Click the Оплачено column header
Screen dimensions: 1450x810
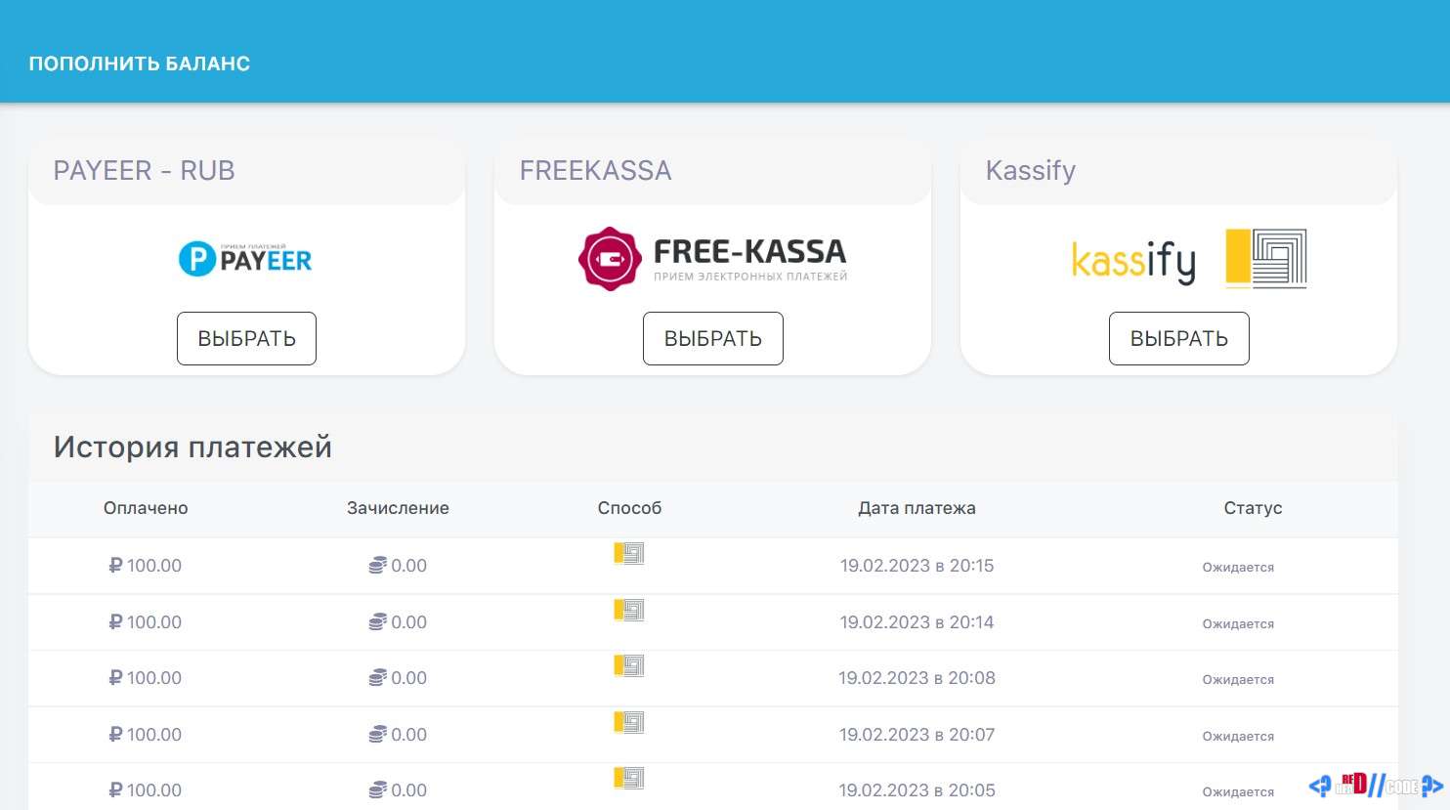[146, 508]
